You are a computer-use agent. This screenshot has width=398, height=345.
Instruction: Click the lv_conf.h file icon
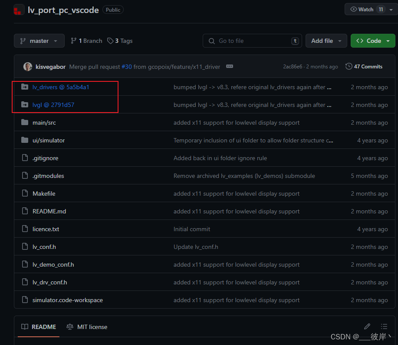(x=25, y=247)
